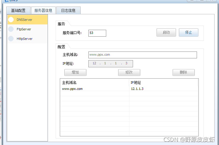Screen dimensions: 219x145
Task: Select FtpServer in the server list
Action: coord(27,29)
